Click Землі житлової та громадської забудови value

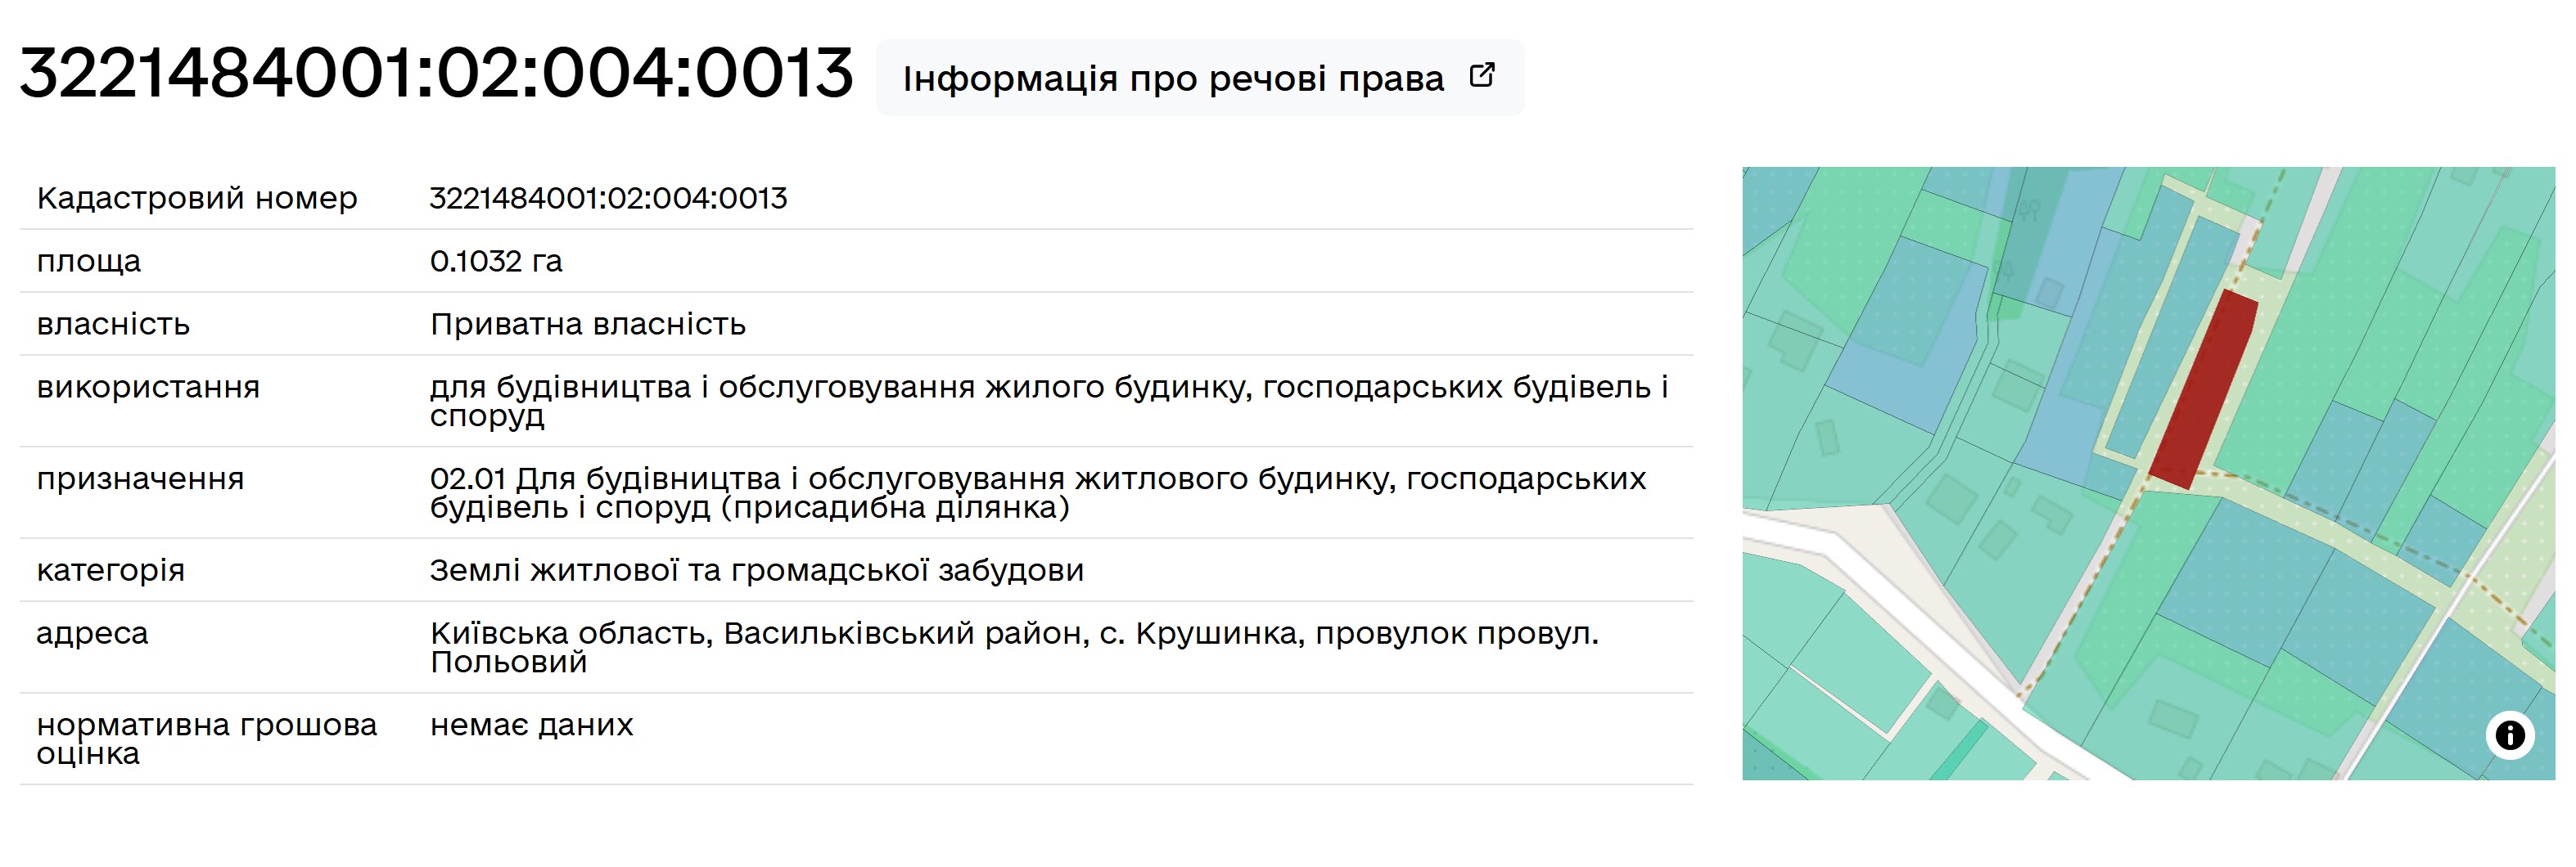756,569
